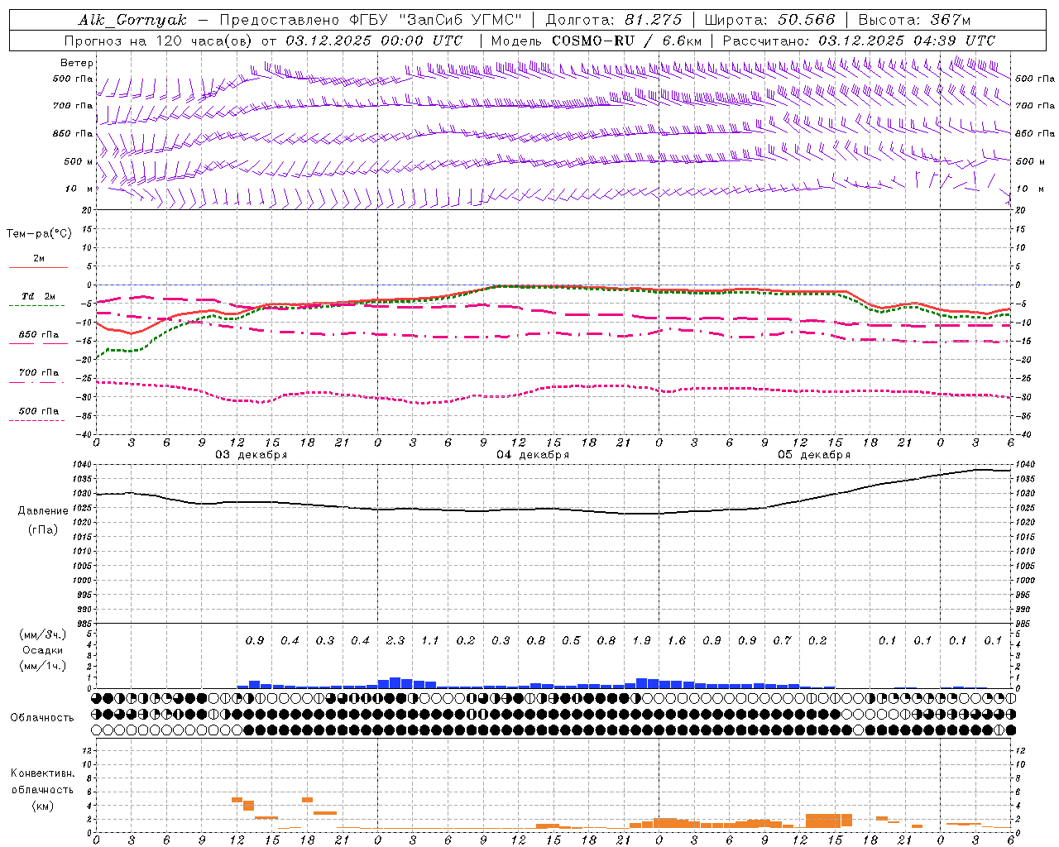
Task: Click the '850 гПа' temperature legend long-dash line
Action: tap(38, 343)
